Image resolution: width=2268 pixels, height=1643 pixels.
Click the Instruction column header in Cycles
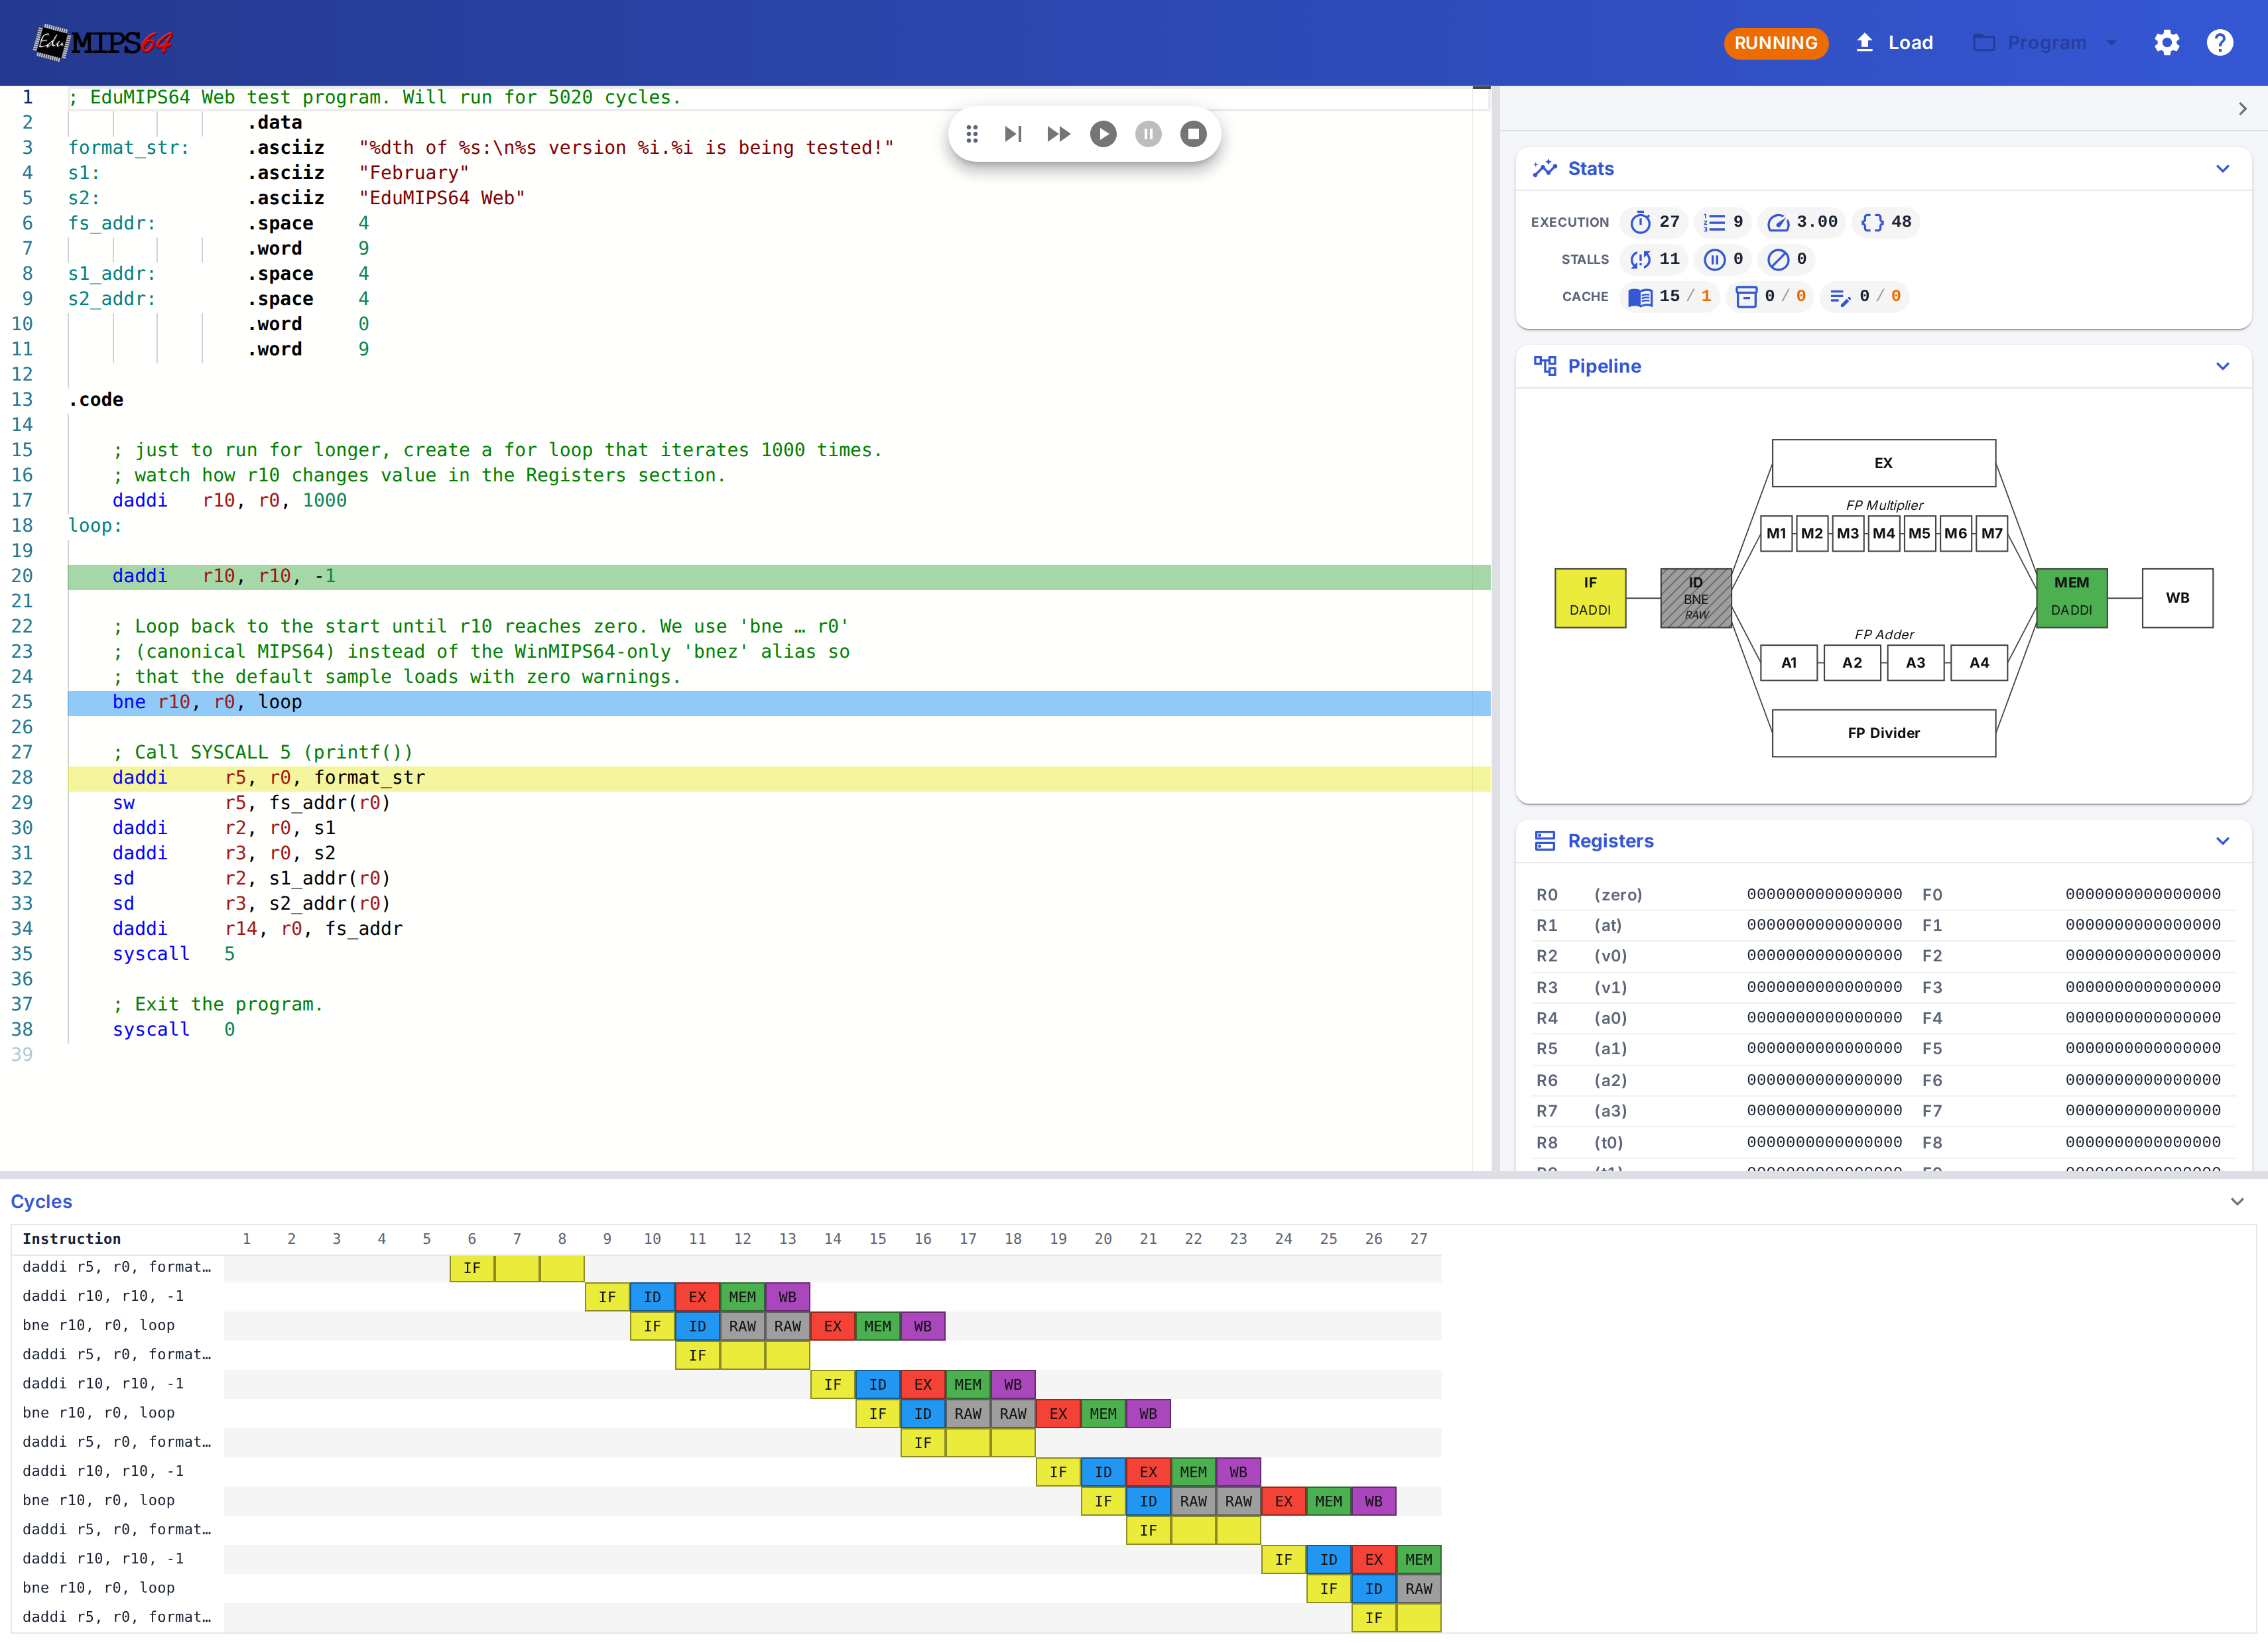point(71,1239)
